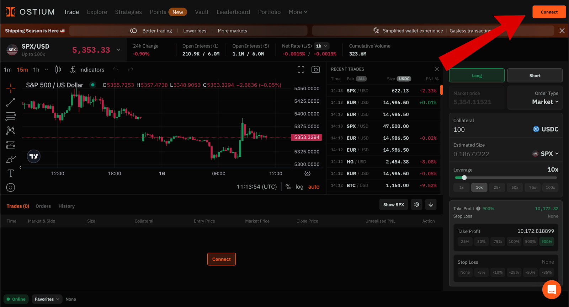
Task: Select the 15m timeframe
Action: coord(22,70)
